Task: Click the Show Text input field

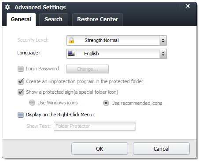Action: [94, 126]
